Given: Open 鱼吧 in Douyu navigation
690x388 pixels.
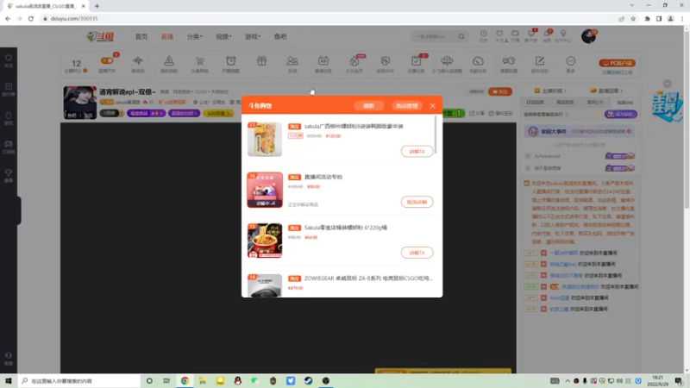Looking at the screenshot, I should pyautogui.click(x=280, y=36).
